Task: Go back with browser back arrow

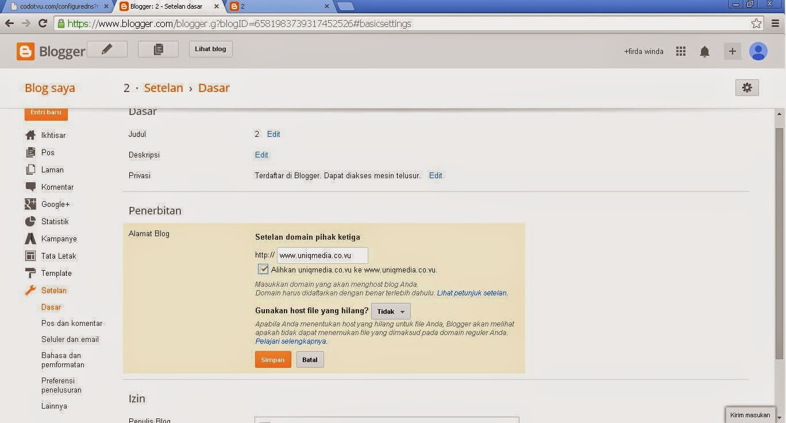Action: (x=9, y=24)
